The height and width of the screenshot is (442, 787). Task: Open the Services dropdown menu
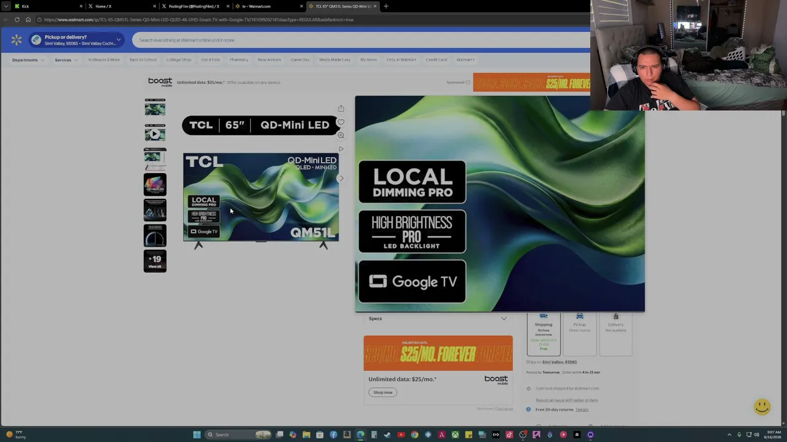[x=66, y=60]
